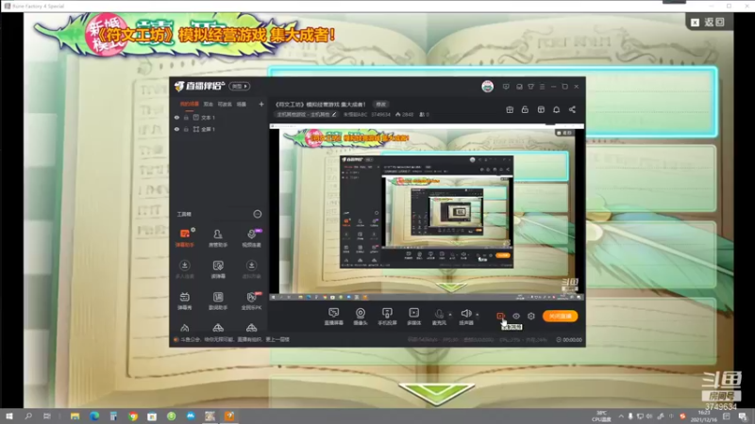Add a 多媒体 multimedia source
The height and width of the screenshot is (424, 755).
(x=413, y=317)
